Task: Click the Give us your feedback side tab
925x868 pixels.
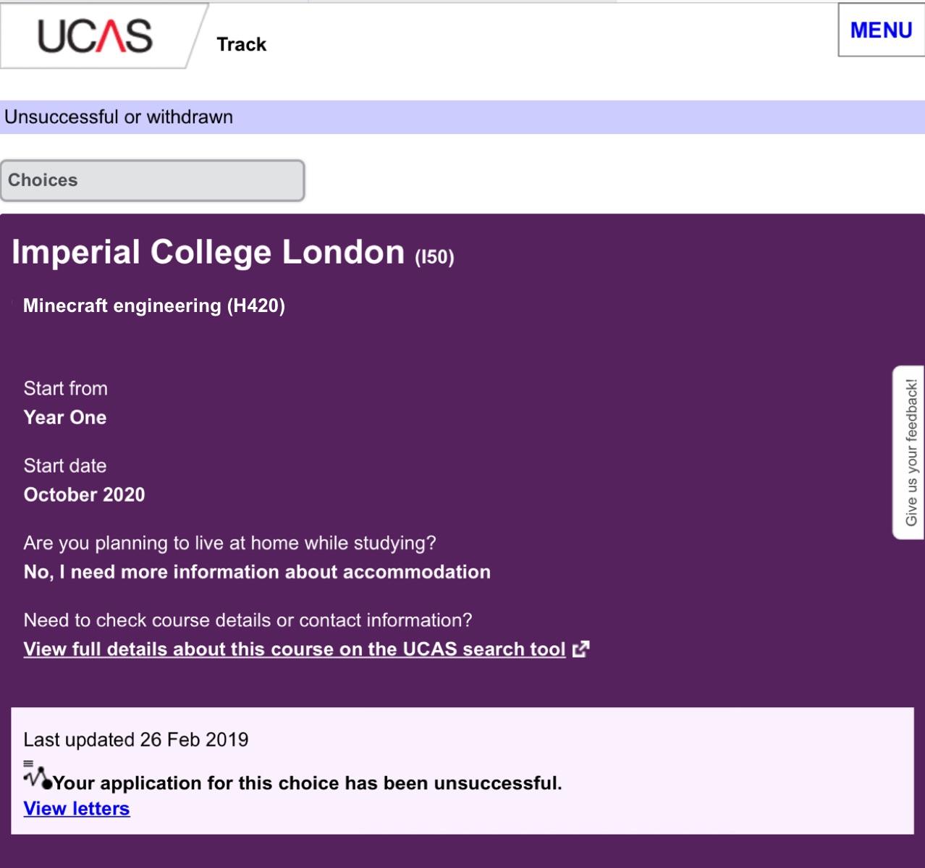Action: 911,452
